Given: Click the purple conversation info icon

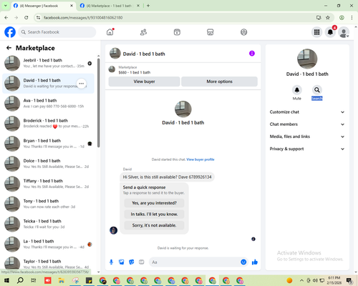Looking at the screenshot, I should pos(252,54).
